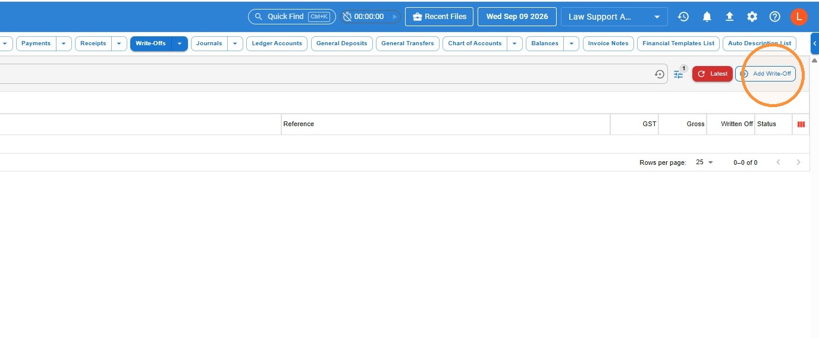Sort by GST column header
The width and height of the screenshot is (819, 338).
(x=649, y=124)
